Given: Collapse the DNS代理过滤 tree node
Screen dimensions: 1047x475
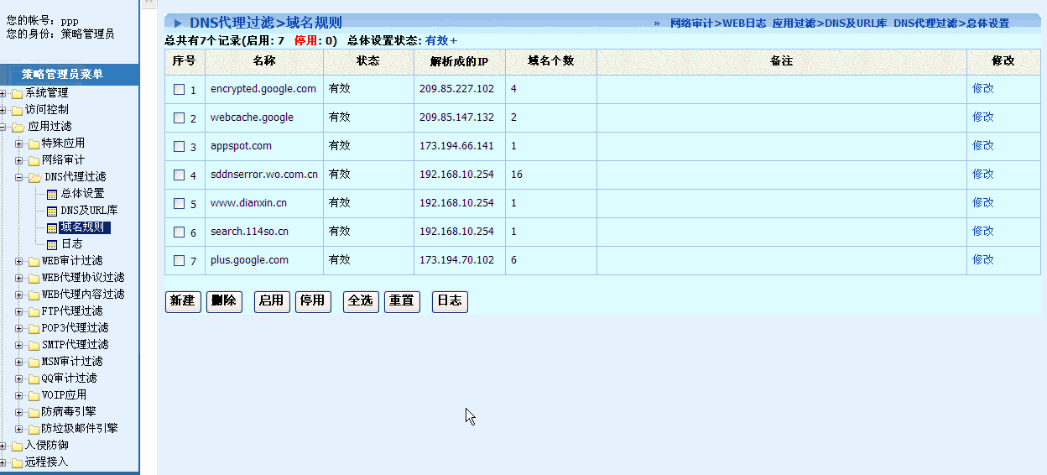Looking at the screenshot, I should pyautogui.click(x=19, y=177).
